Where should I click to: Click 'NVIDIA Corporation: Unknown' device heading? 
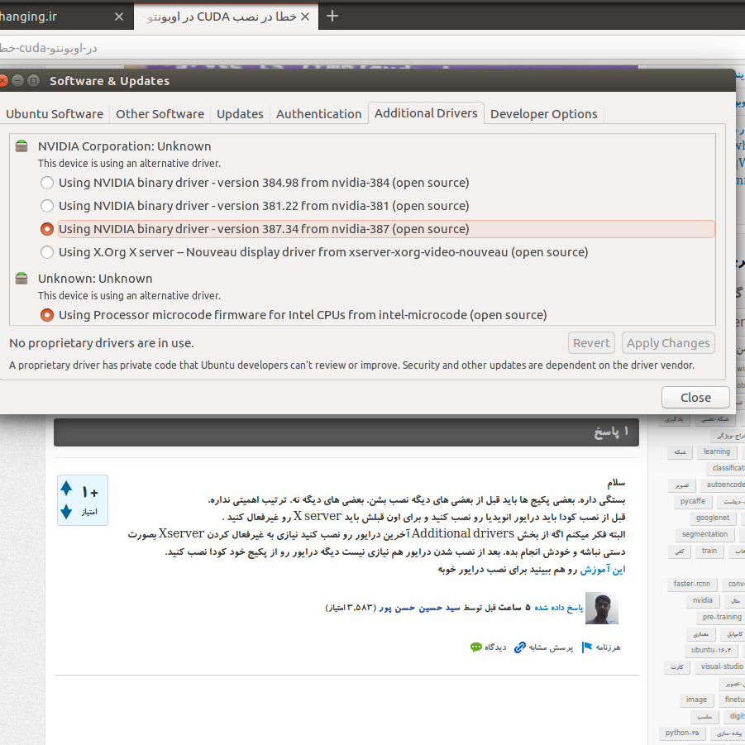tap(125, 146)
